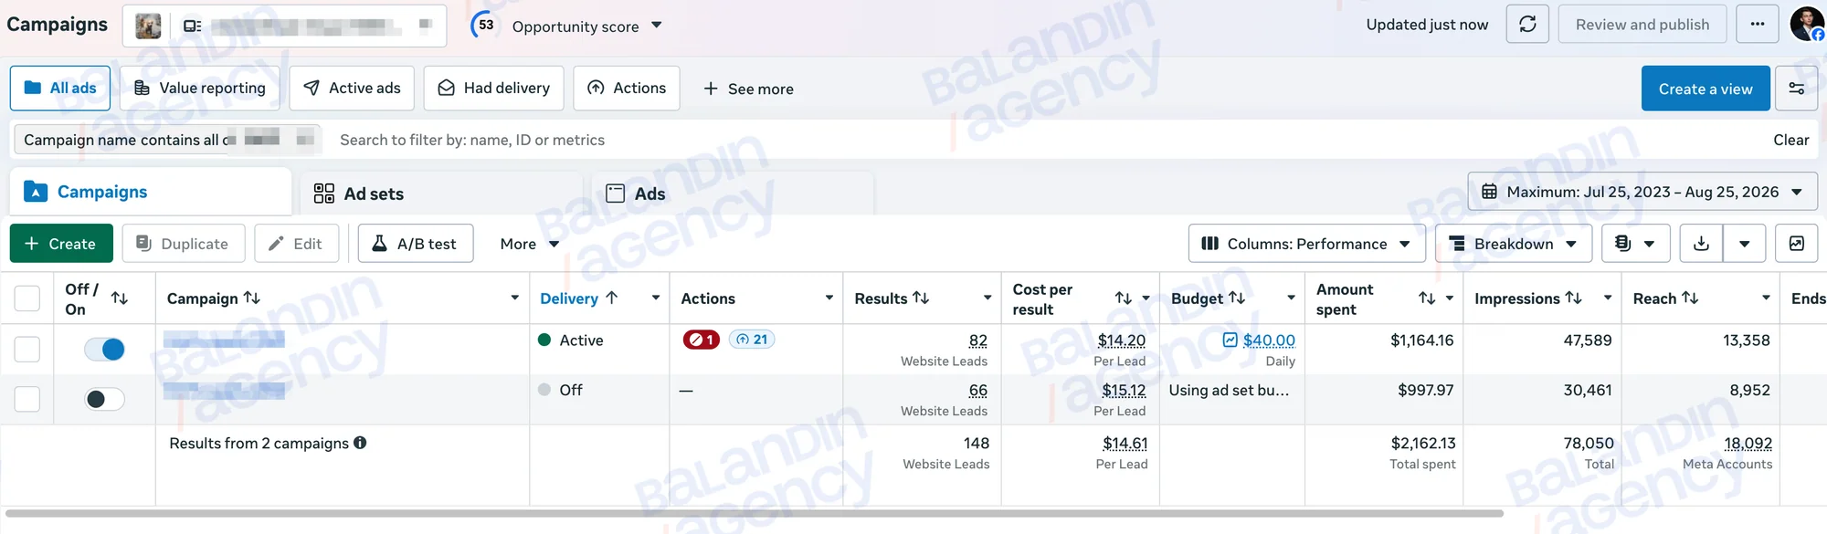This screenshot has width=1827, height=534.
Task: Check the Active campaign row checkbox
Action: (x=27, y=349)
